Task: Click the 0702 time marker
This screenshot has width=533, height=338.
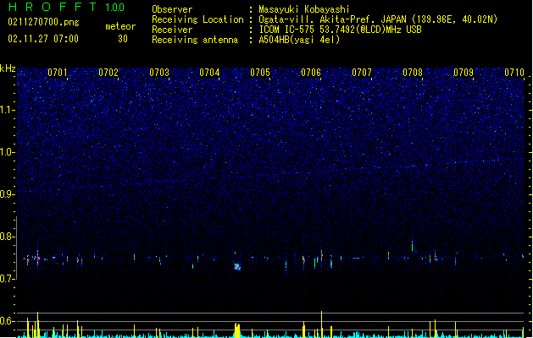Action: tap(108, 73)
